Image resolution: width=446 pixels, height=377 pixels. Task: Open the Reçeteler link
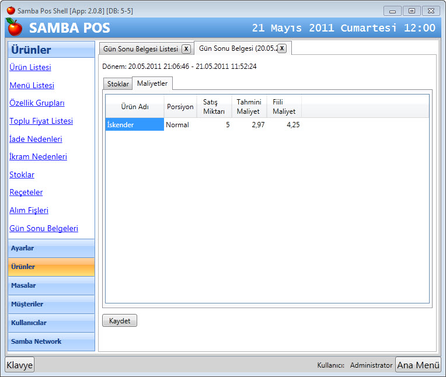pyautogui.click(x=26, y=193)
